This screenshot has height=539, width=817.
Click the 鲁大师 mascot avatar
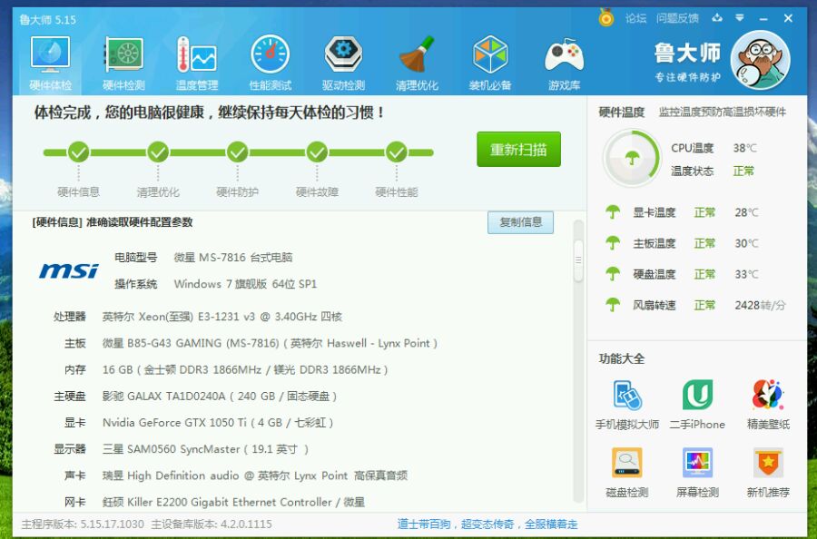(x=760, y=61)
